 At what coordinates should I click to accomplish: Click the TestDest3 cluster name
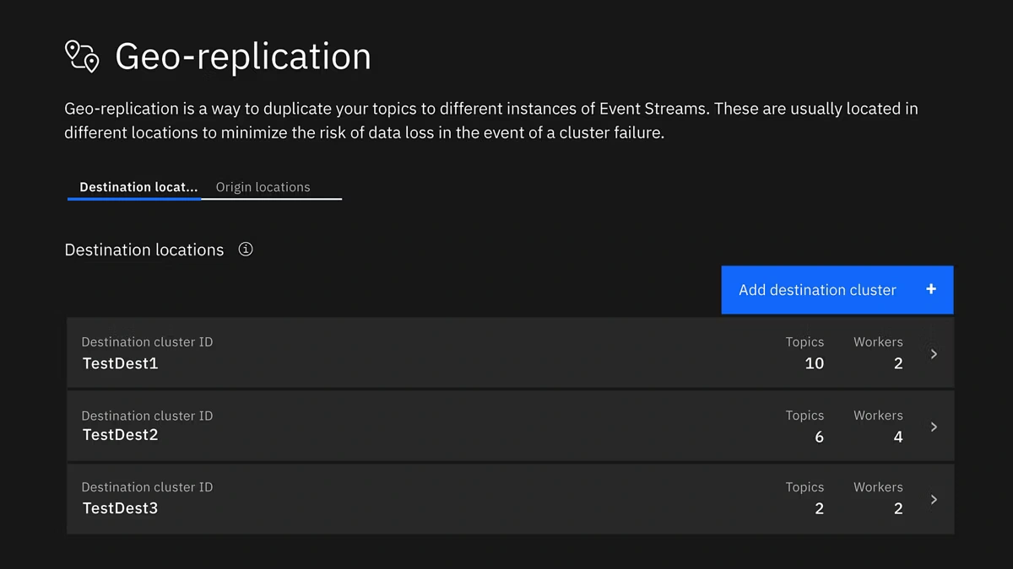[x=120, y=508]
